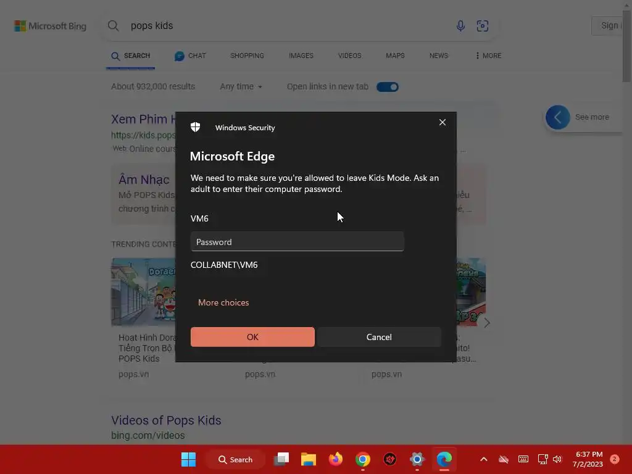Switch to Microsoft Edge in taskbar
Viewport: 632px width, 474px height.
[444, 459]
